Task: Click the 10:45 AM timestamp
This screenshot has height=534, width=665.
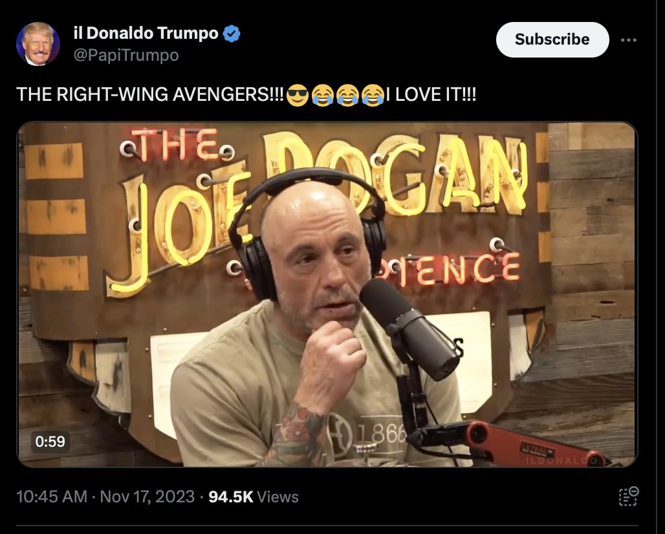Action: (x=52, y=497)
